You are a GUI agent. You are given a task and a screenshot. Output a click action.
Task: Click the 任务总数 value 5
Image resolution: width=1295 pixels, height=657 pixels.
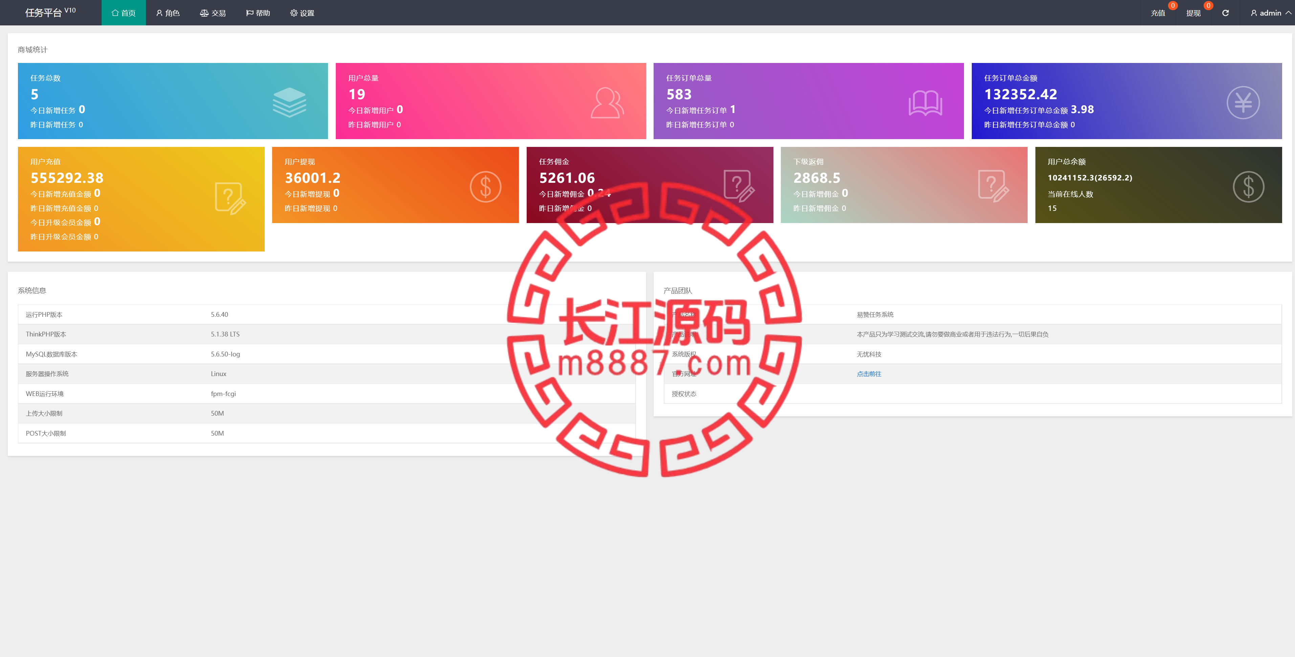(35, 94)
